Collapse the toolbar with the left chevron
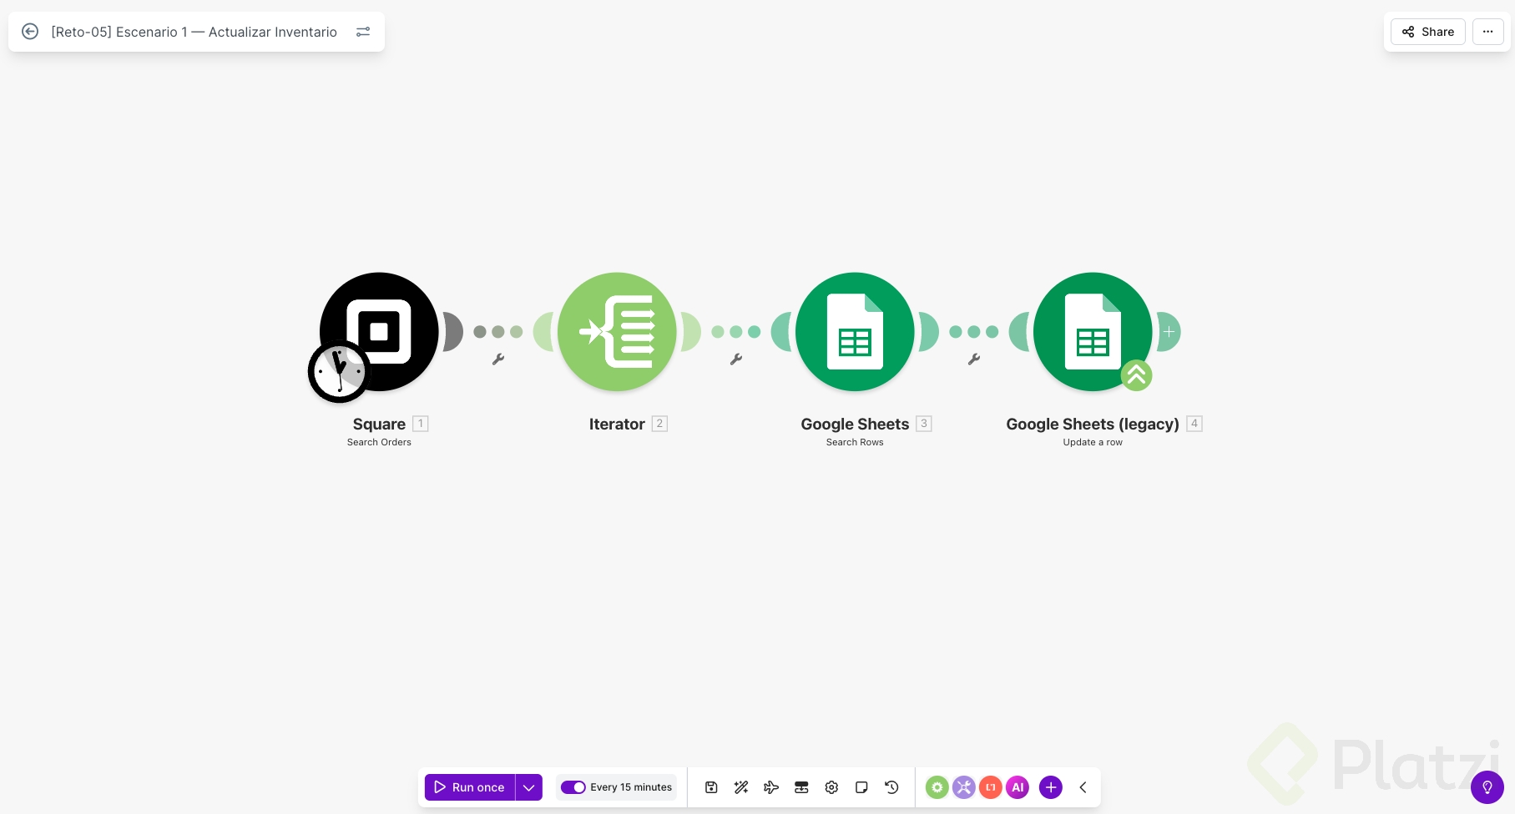 (x=1083, y=787)
